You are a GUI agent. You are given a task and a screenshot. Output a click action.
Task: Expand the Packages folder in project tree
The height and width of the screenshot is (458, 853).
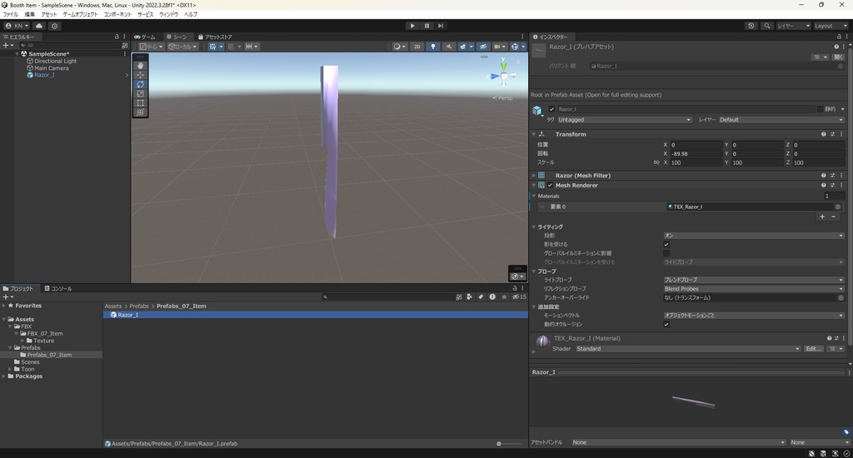[x=6, y=376]
